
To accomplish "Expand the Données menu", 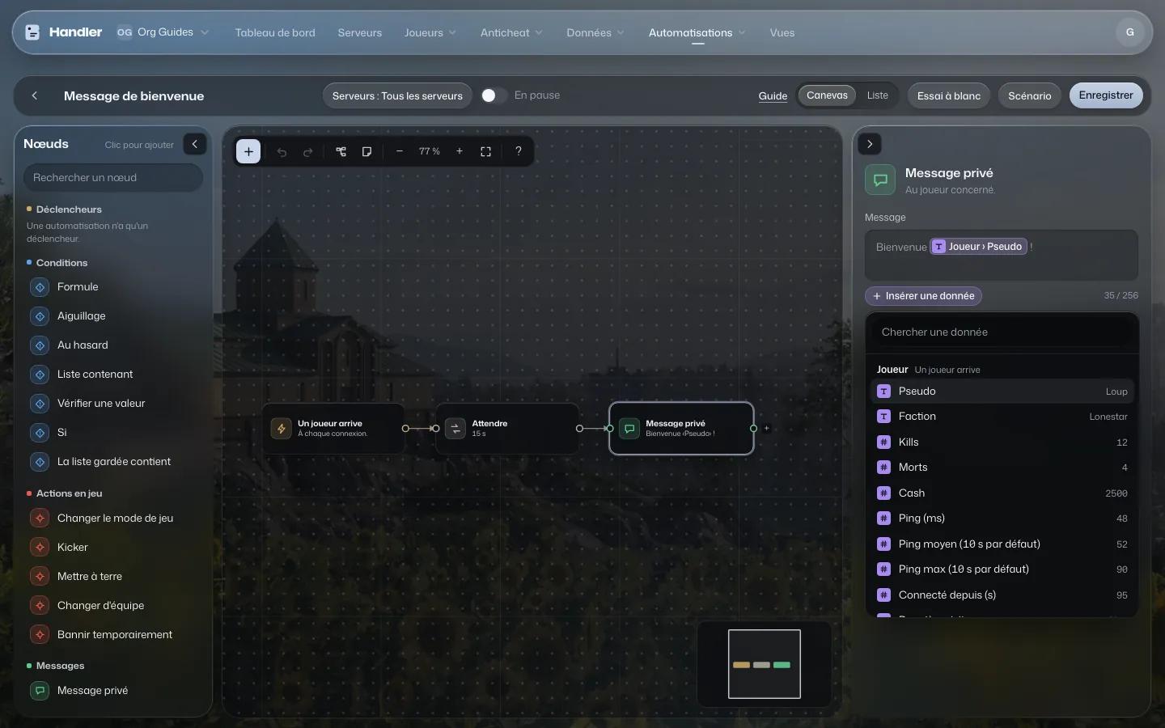I will pos(595,32).
